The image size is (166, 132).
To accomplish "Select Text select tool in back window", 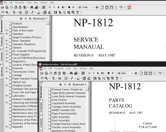I will point(14,13).
